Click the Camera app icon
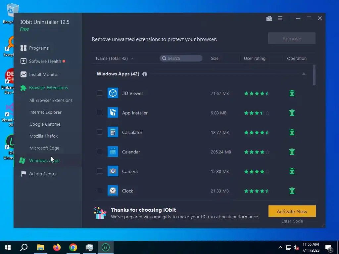Image resolution: width=339 pixels, height=254 pixels. click(x=113, y=171)
